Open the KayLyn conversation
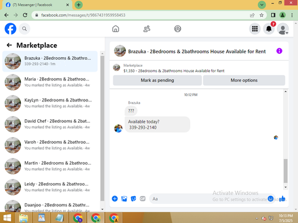The height and width of the screenshot is (223, 298). (x=50, y=103)
